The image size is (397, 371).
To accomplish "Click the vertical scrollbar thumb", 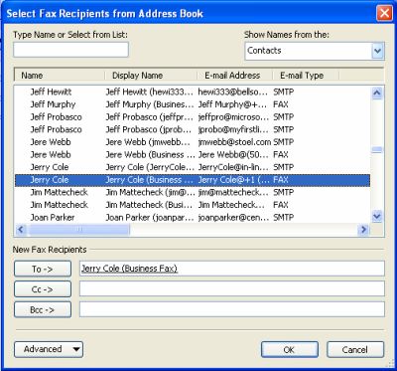I will pos(377,150).
